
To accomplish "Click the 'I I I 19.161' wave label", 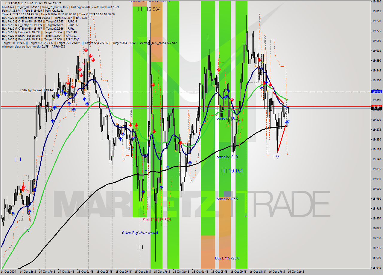I will coord(232,171).
